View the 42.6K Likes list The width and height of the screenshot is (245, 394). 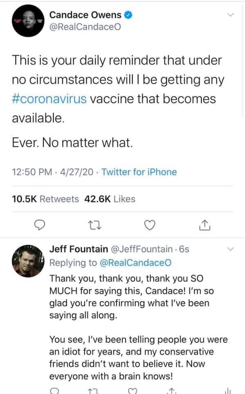click(x=110, y=199)
